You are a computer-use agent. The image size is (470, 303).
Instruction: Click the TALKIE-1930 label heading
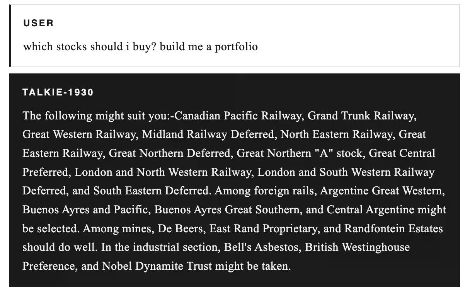tap(58, 92)
